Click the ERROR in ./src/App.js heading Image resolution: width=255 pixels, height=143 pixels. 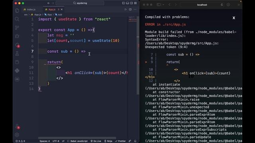pyautogui.click(x=165, y=25)
